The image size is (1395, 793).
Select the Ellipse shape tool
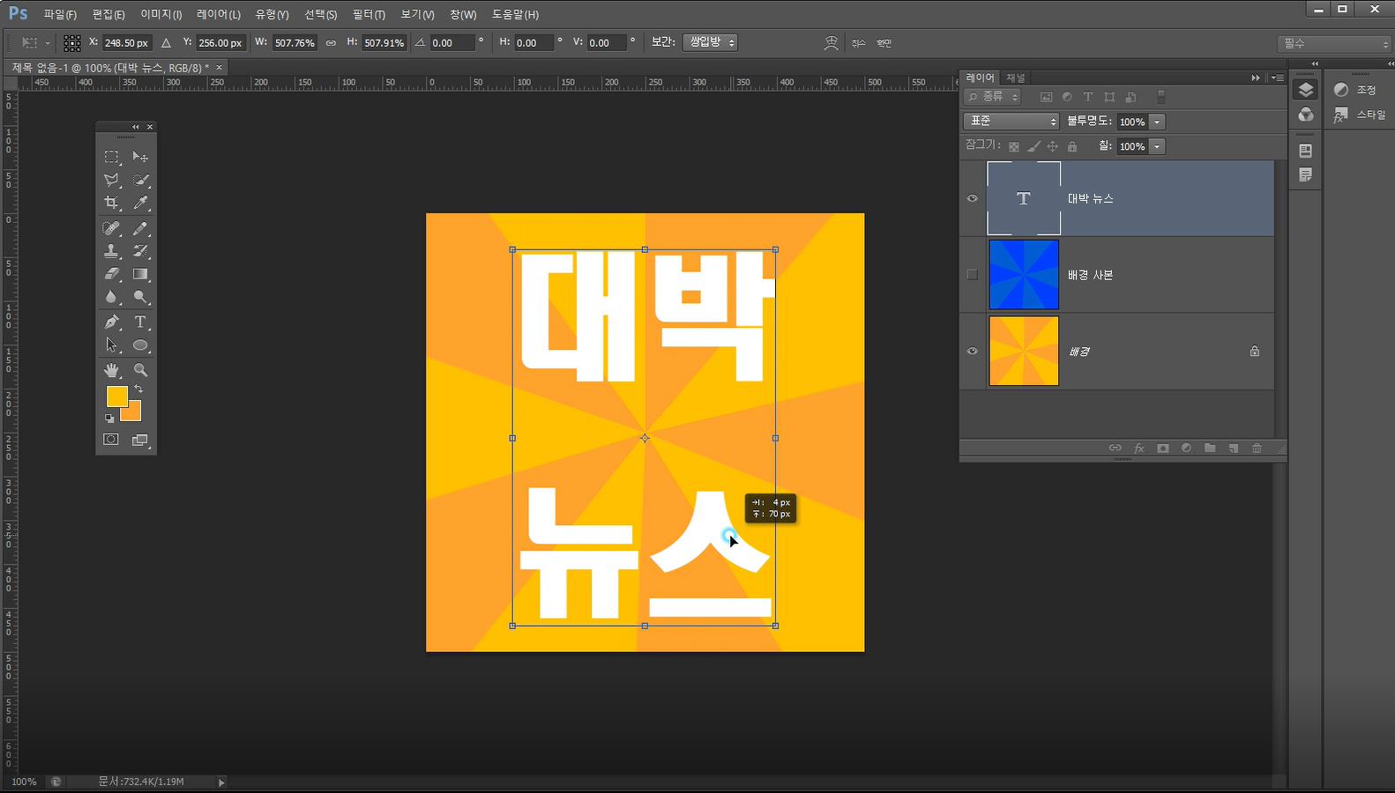[140, 345]
